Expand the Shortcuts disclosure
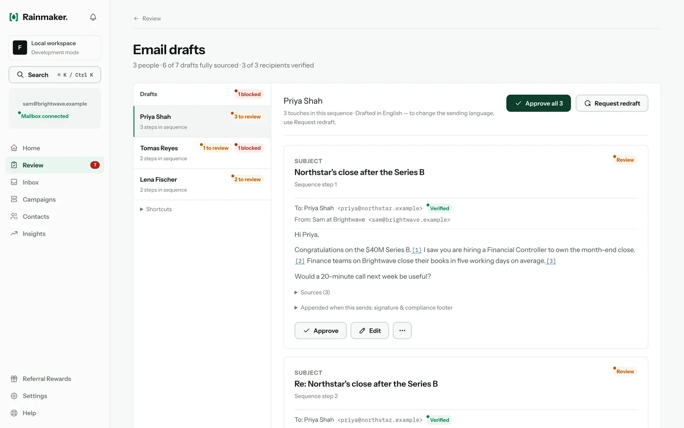Image resolution: width=684 pixels, height=428 pixels. (156, 209)
